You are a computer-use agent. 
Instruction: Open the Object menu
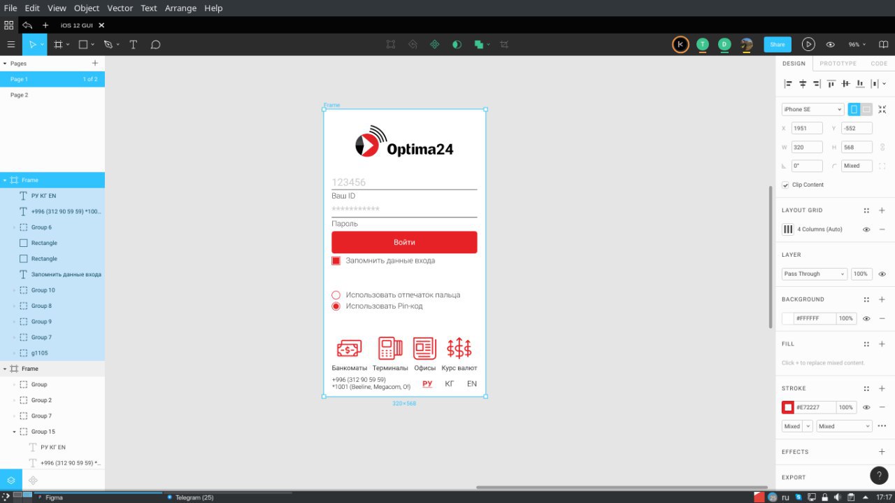coord(87,8)
